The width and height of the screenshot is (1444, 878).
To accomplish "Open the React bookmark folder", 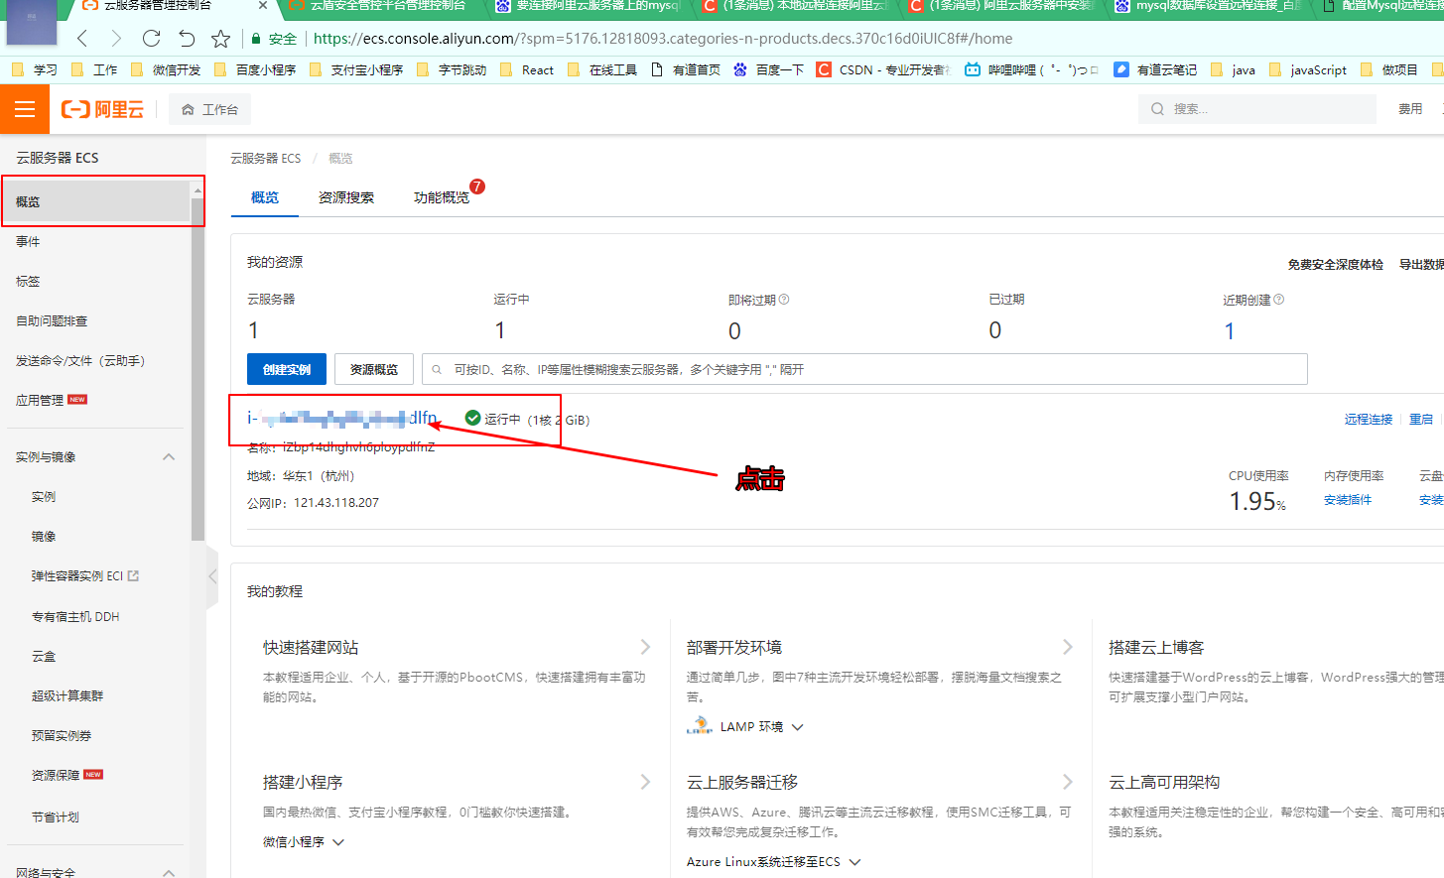I will (x=527, y=69).
